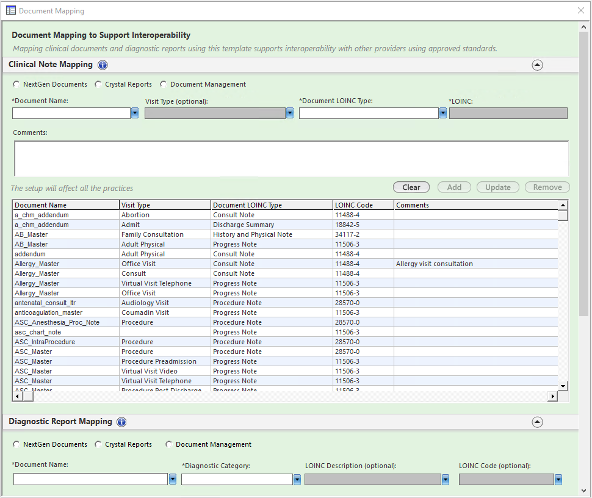The width and height of the screenshot is (592, 498).
Task: Click the table's vertical scroll down arrow
Action: [563, 386]
